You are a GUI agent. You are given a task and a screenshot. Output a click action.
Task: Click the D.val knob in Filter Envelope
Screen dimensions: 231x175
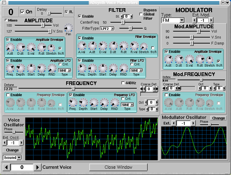point(103,46)
